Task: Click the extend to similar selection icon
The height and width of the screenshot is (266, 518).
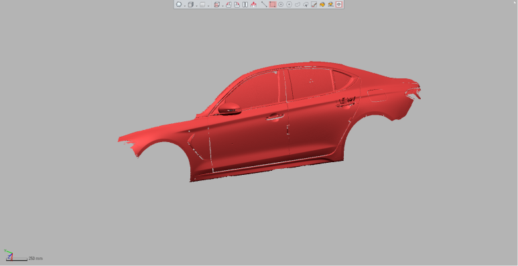Action: click(x=330, y=4)
